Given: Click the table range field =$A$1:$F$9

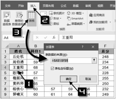Looking at the screenshot, I should tap(71, 61).
